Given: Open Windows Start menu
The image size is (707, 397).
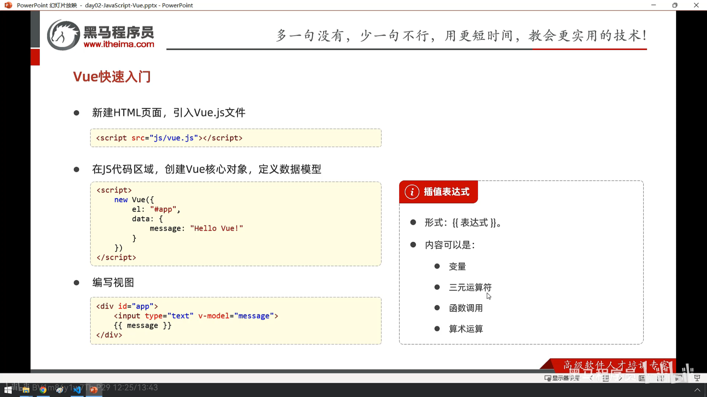Looking at the screenshot, I should [8, 390].
